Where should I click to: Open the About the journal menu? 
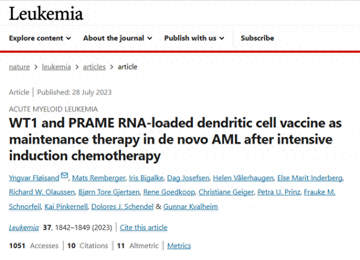(118, 38)
